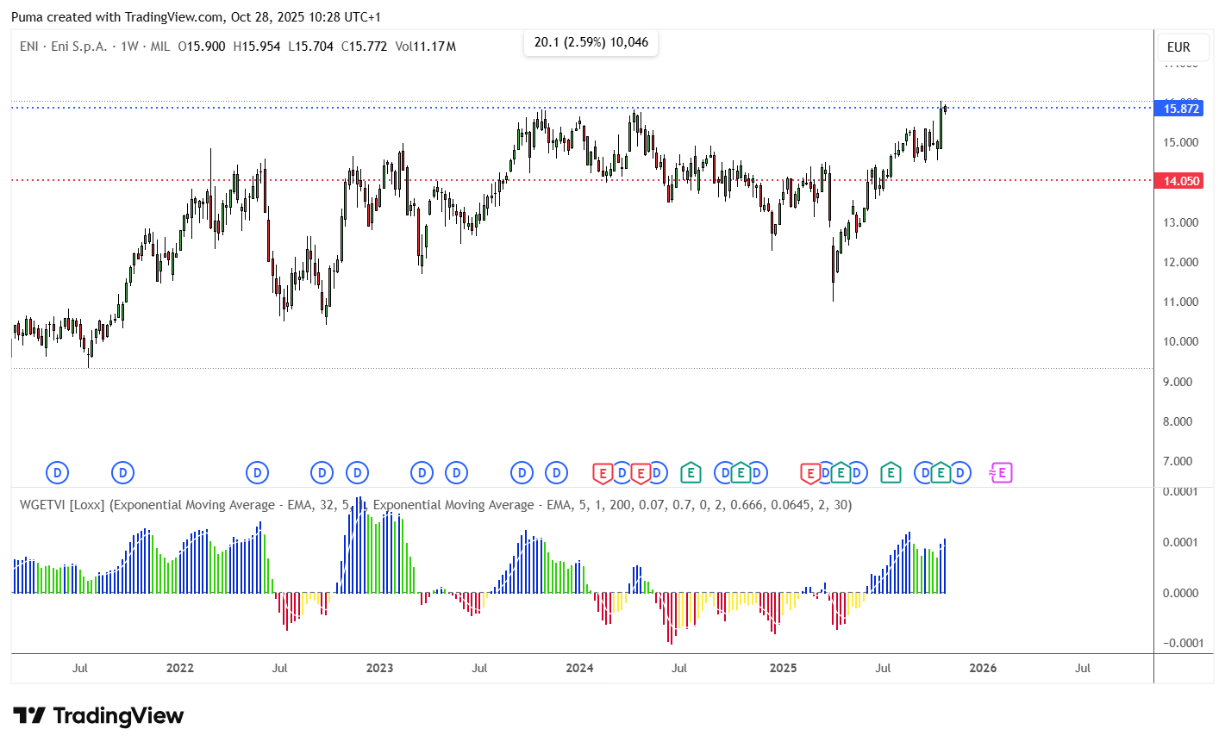The width and height of the screenshot is (1225, 748).
Task: Open the 1W interval in chart legend
Action: (x=129, y=47)
